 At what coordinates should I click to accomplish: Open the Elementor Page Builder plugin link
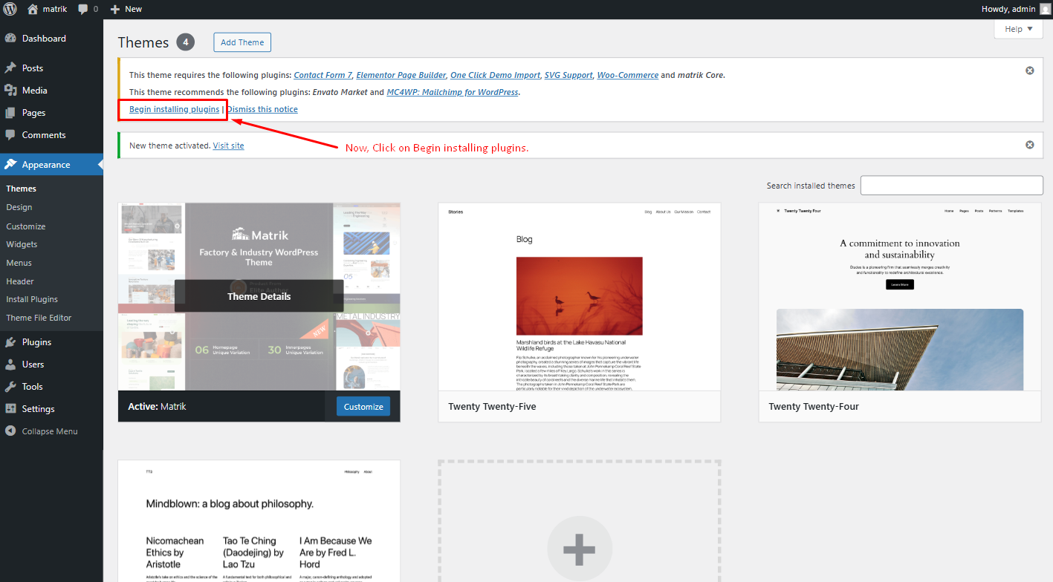tap(401, 75)
